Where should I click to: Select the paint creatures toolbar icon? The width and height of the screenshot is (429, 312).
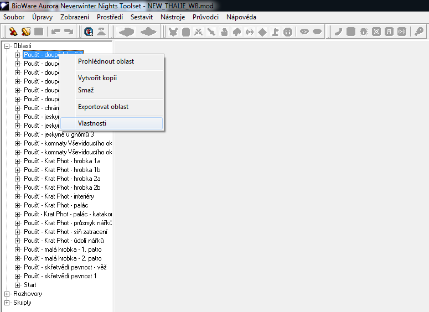coord(173,32)
